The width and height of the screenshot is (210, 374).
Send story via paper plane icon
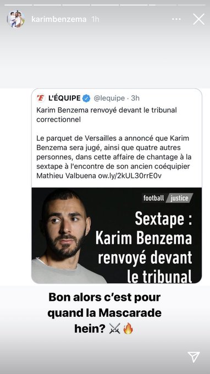point(194,357)
